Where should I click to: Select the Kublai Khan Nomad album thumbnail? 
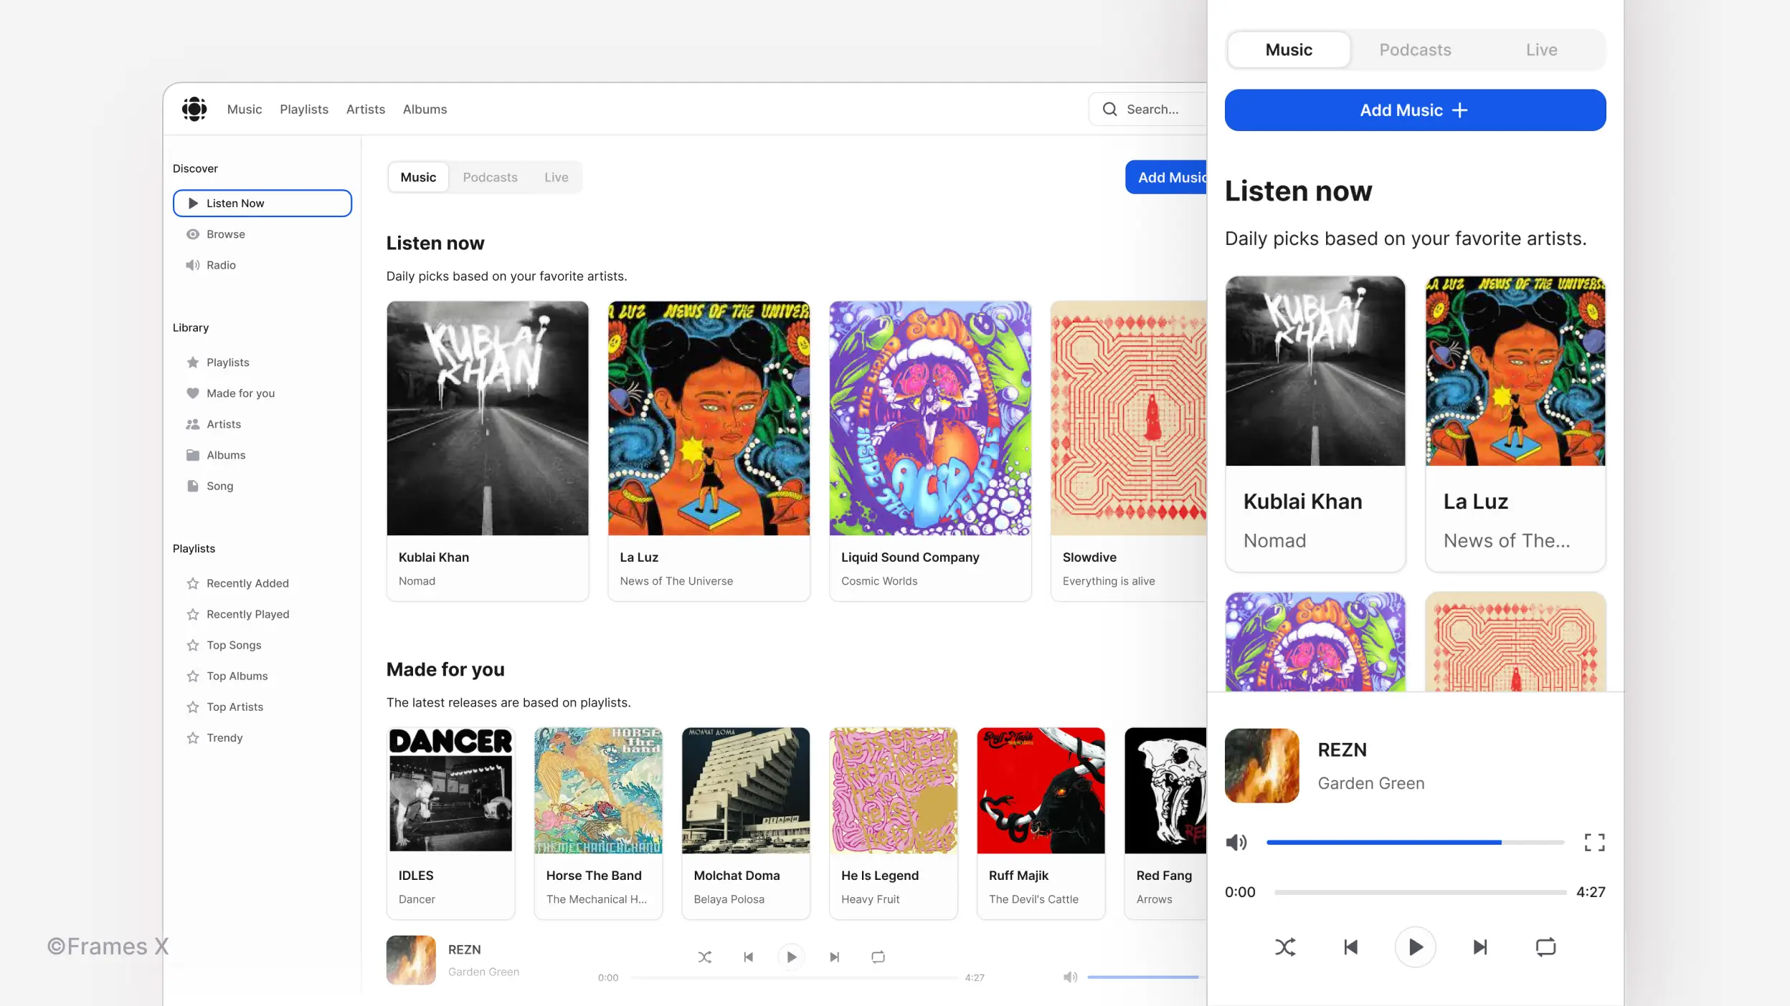click(x=487, y=418)
